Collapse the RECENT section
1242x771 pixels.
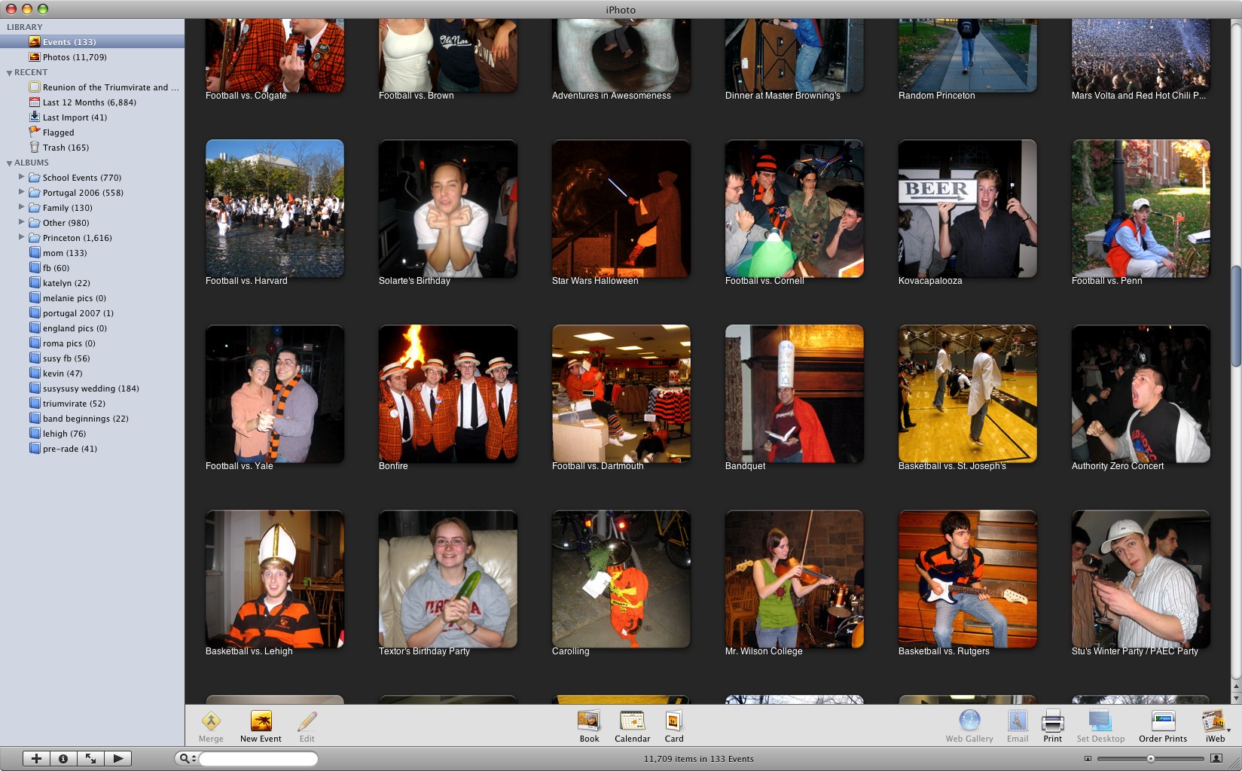(9, 73)
